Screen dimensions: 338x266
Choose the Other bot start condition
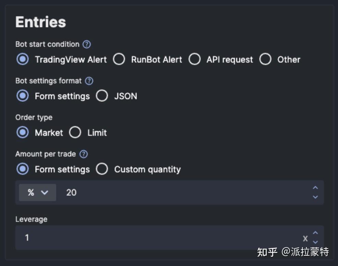point(265,59)
